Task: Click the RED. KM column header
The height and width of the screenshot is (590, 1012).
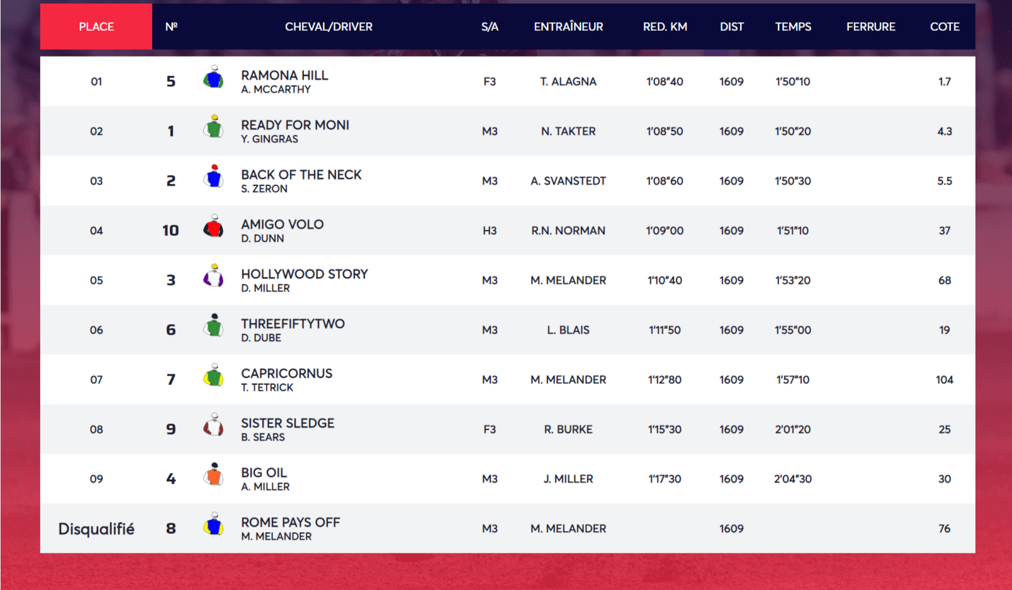Action: click(665, 26)
